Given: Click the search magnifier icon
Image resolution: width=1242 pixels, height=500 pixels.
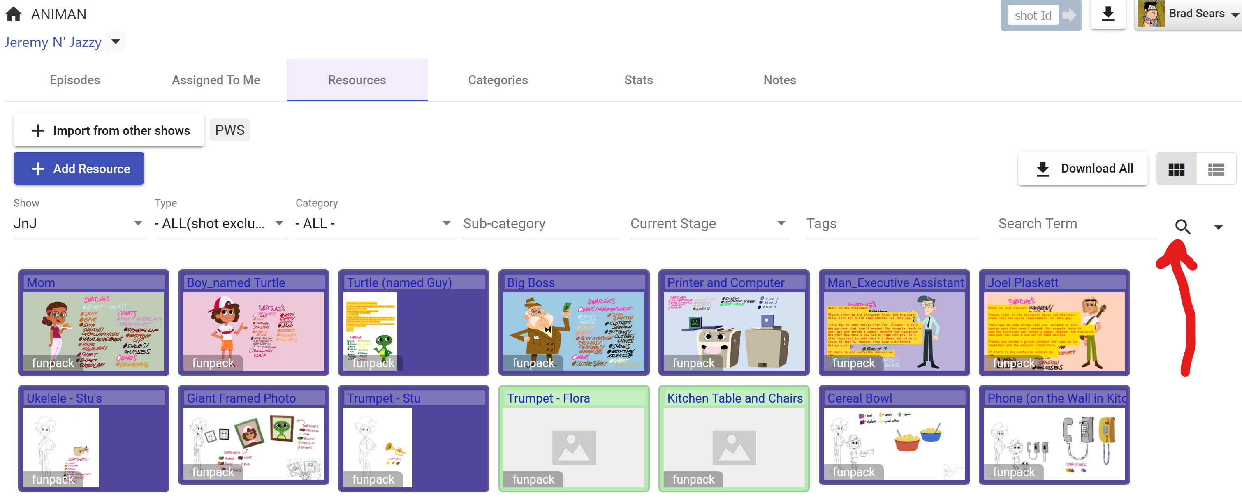Looking at the screenshot, I should coord(1182,226).
